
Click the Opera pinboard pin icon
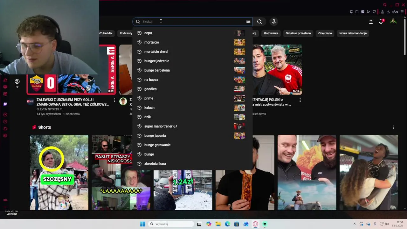351,12
